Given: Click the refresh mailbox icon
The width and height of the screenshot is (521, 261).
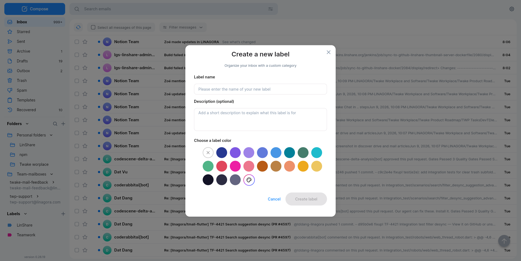Looking at the screenshot, I should [78, 27].
